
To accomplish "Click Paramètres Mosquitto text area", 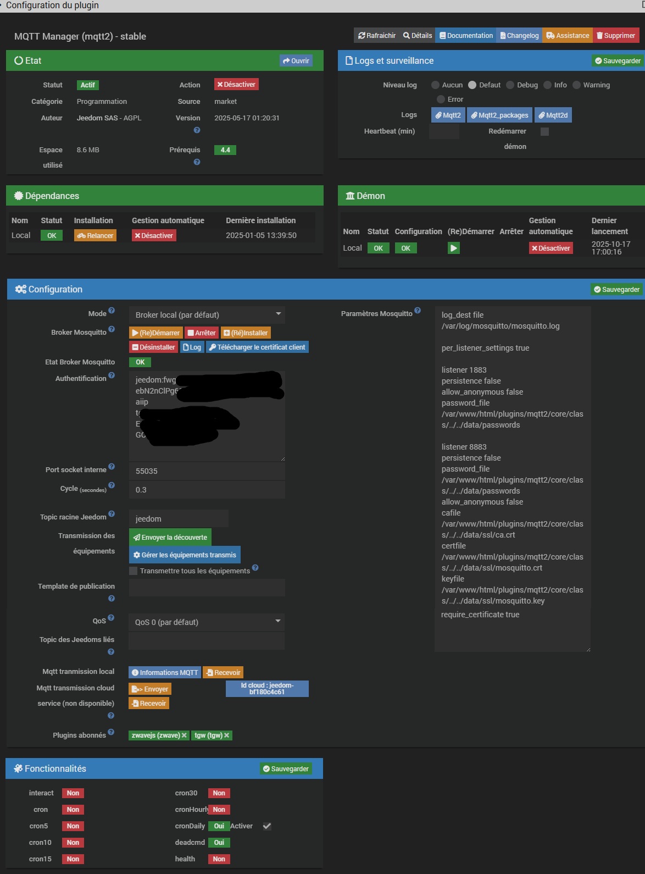I will (x=513, y=479).
